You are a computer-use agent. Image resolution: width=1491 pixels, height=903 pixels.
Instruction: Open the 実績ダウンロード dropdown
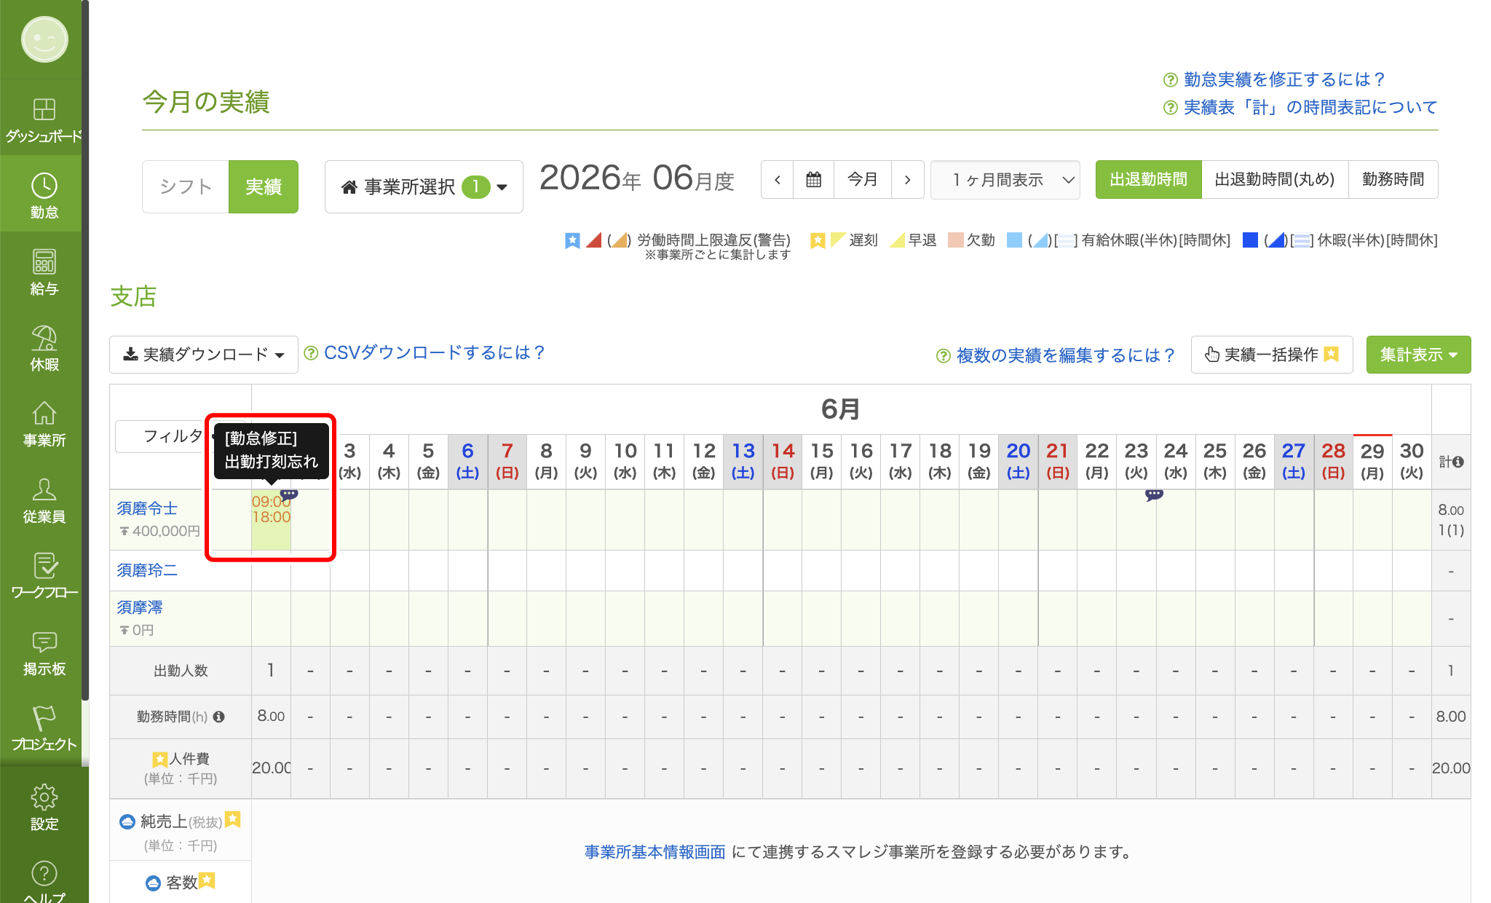tap(204, 355)
